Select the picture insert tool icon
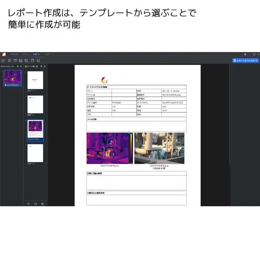 point(21,60)
